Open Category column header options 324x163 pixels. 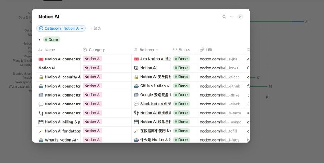tap(94, 50)
